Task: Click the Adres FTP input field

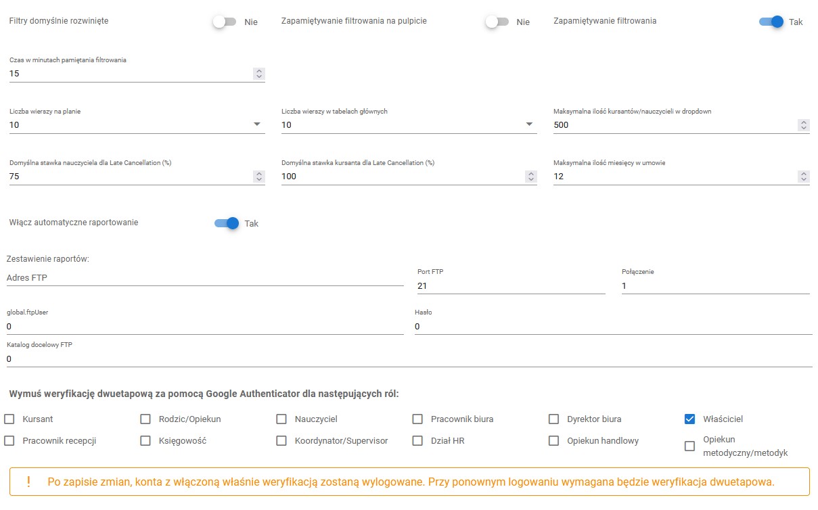Action: [205, 277]
